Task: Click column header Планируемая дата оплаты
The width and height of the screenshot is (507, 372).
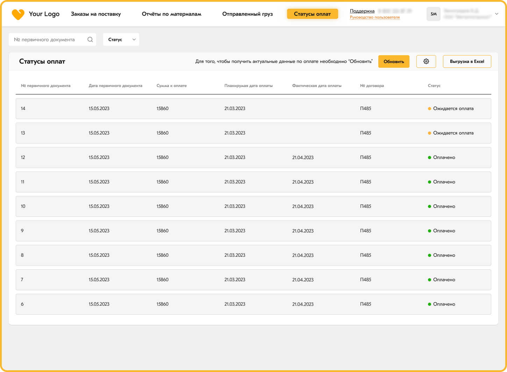Action: 249,86
